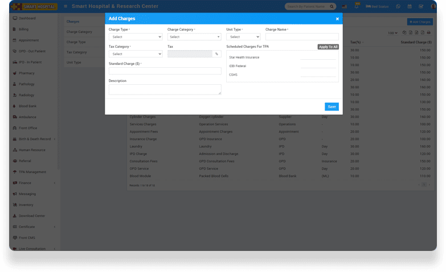Image resolution: width=446 pixels, height=272 pixels.
Task: Click the print icon above the table
Action: click(x=429, y=33)
